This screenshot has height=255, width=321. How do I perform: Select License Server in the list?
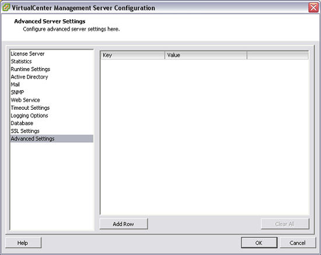pos(27,54)
